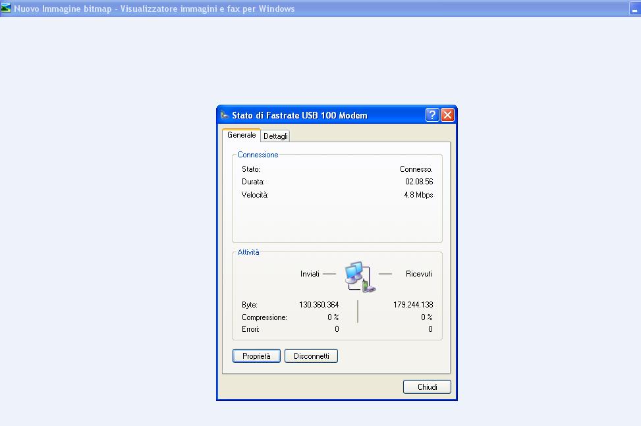The height and width of the screenshot is (426, 641).
Task: Open the Dettagli tab
Action: [x=275, y=136]
